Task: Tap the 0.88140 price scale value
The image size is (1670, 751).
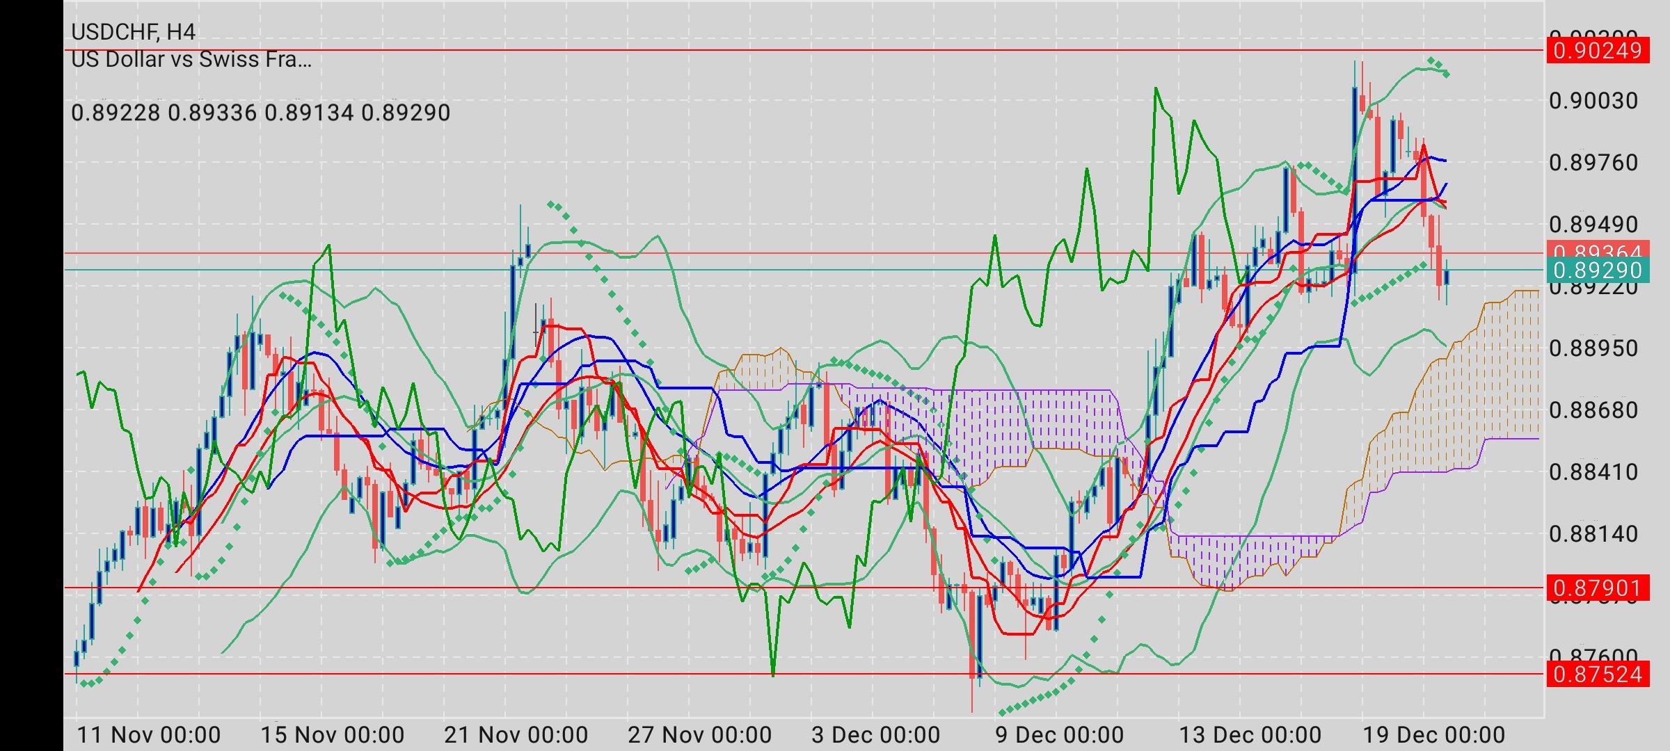Action: coord(1593,533)
